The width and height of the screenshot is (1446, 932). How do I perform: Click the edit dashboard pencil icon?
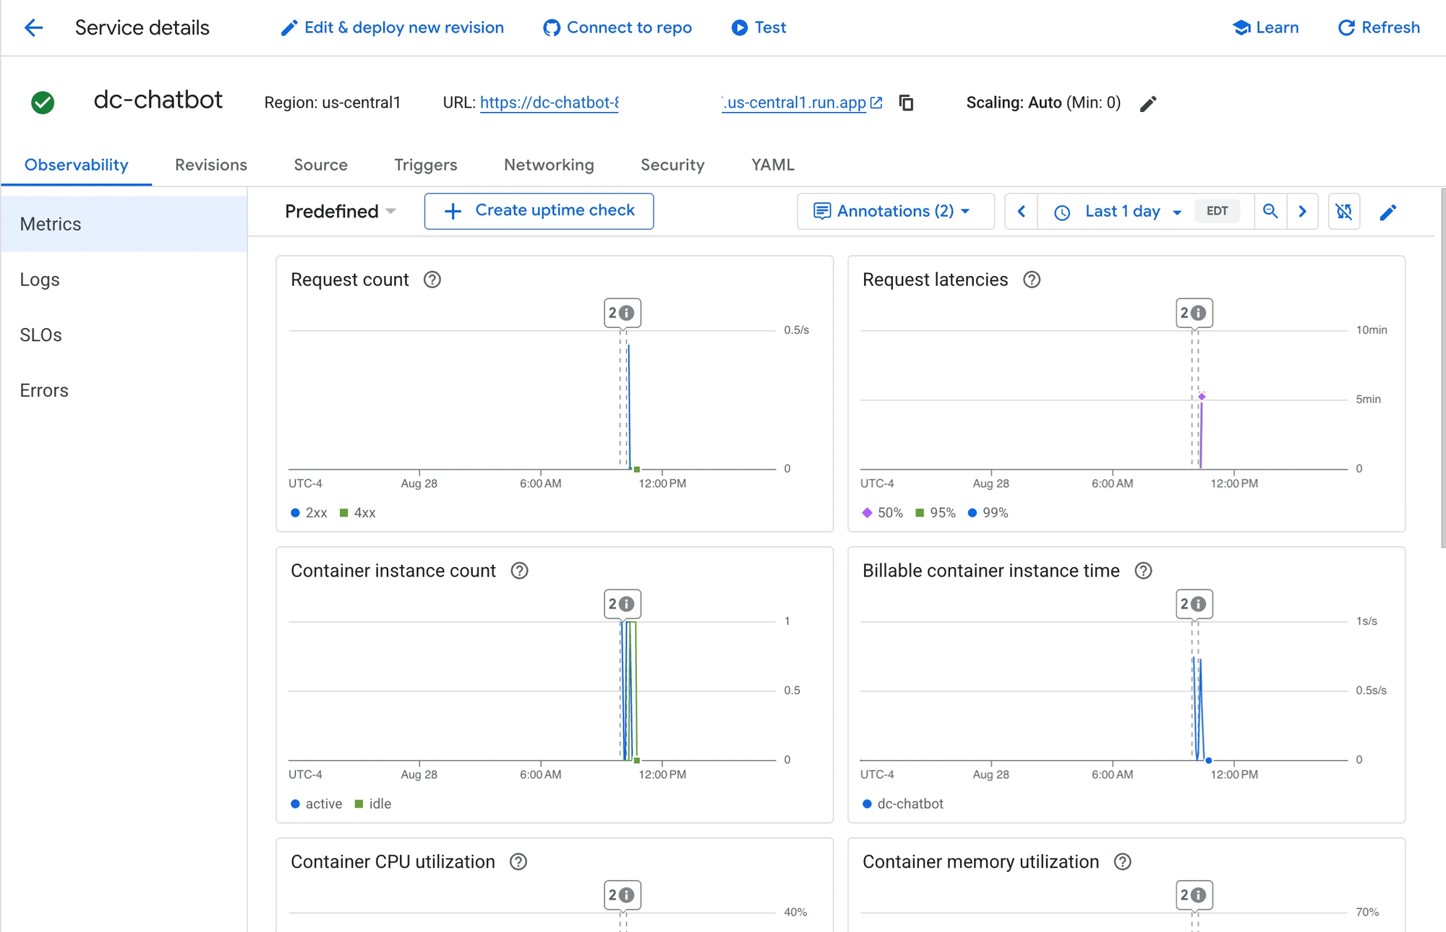click(1387, 212)
